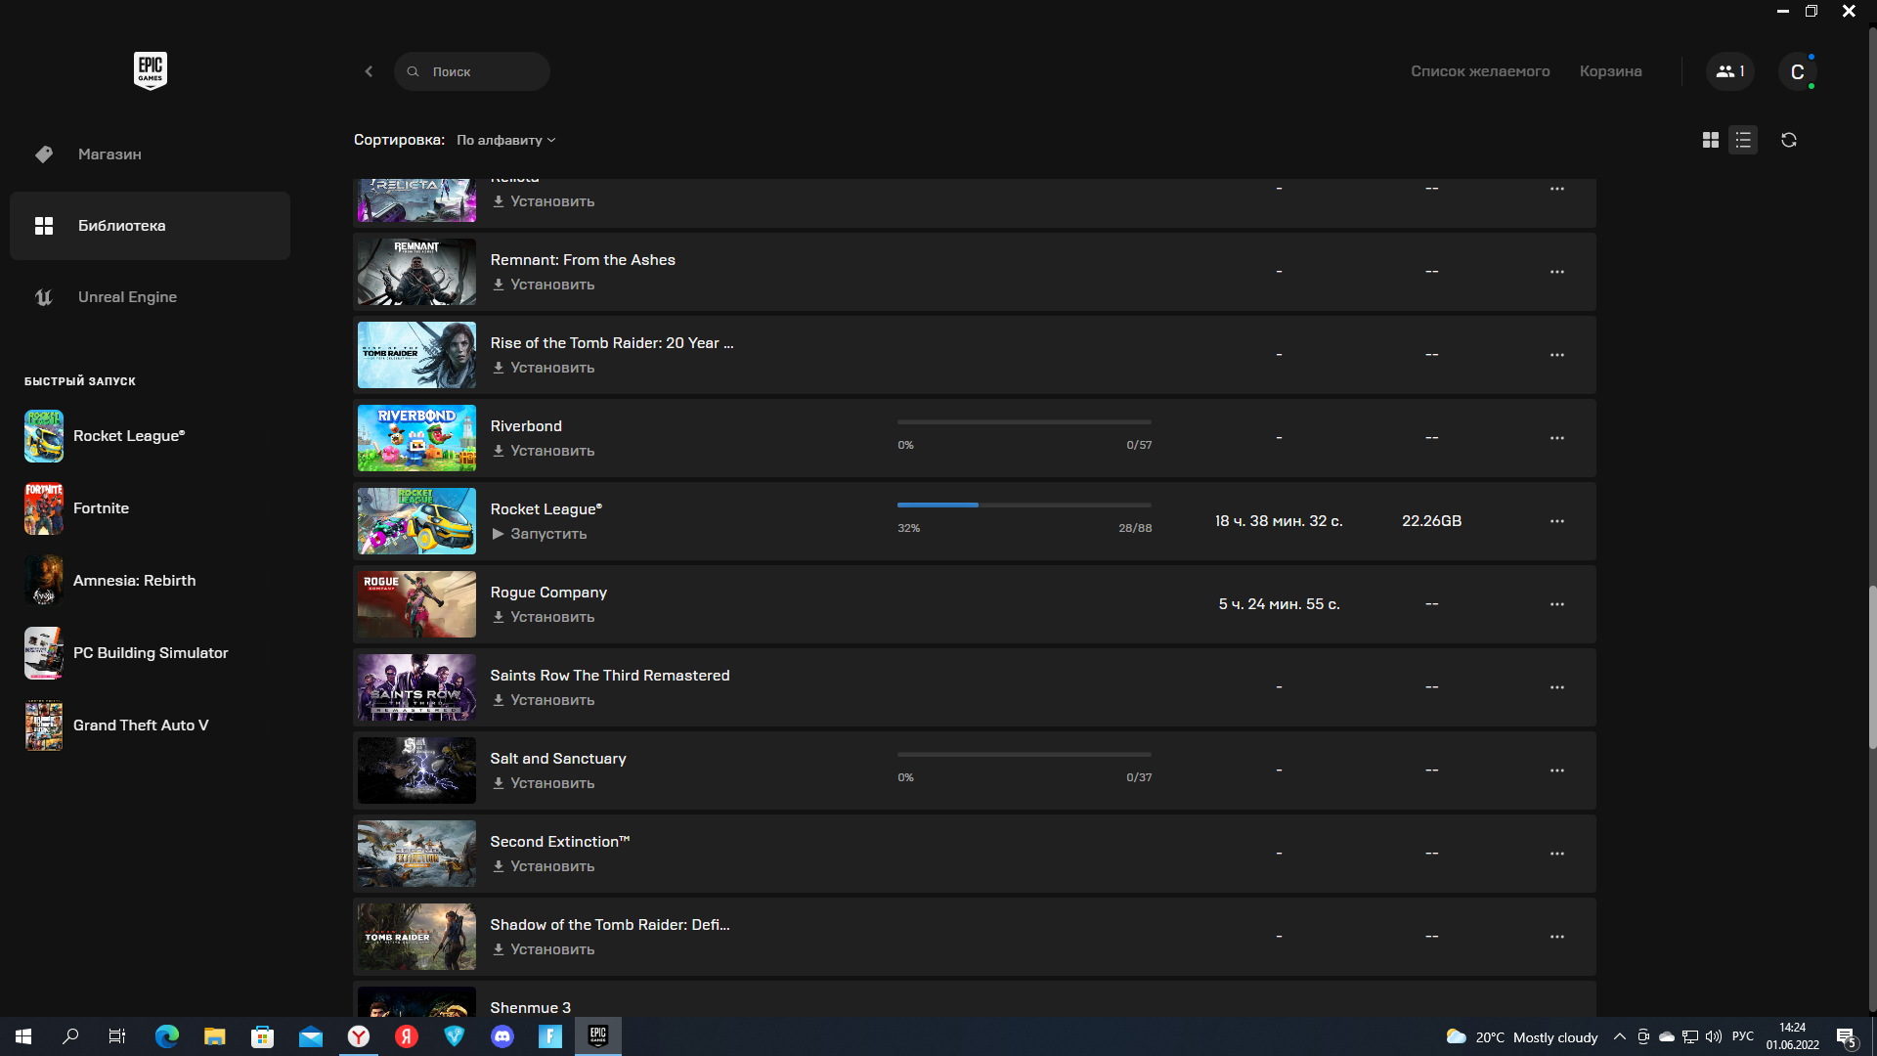Screen dimensions: 1877x1056
Task: Open three-dot menu for Rise of the Tomb Raider
Action: tap(1557, 355)
